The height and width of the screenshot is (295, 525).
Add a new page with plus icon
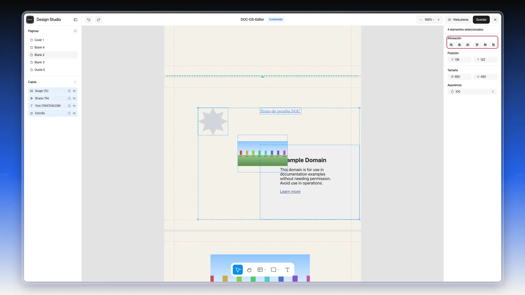75,31
